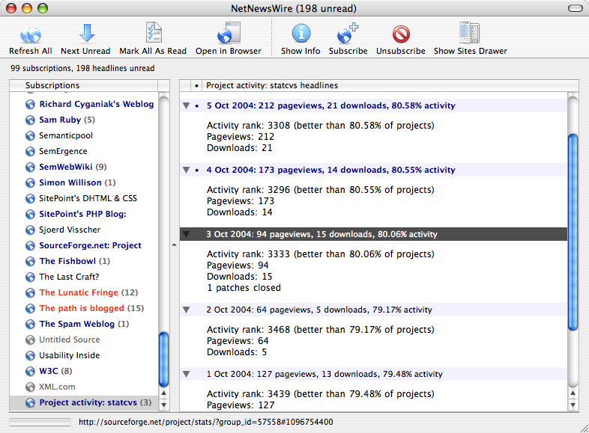Click the Subscribe globe icon
This screenshot has width=589, height=433.
[348, 34]
